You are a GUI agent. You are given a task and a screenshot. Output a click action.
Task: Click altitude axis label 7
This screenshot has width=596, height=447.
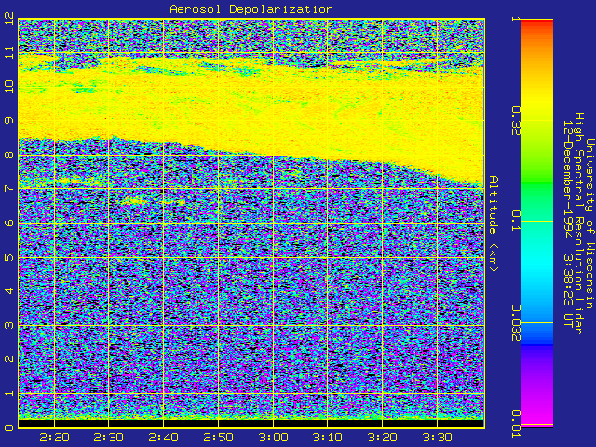pyautogui.click(x=9, y=188)
